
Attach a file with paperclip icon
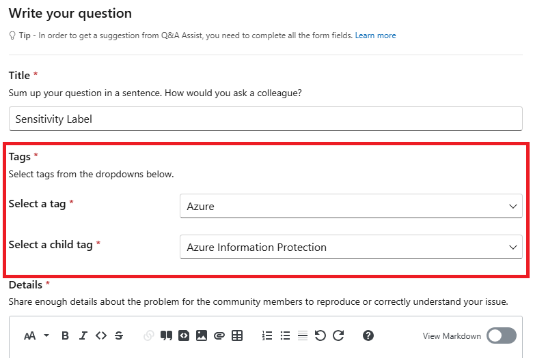tap(219, 335)
